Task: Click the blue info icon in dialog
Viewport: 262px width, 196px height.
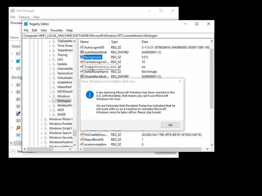Action: click(90, 95)
